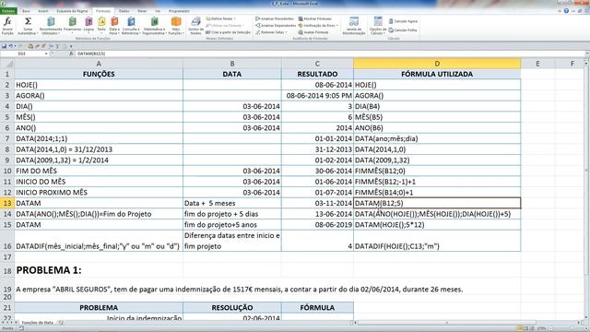
Task: Click Calcular Agora in ribbon
Action: tap(403, 21)
